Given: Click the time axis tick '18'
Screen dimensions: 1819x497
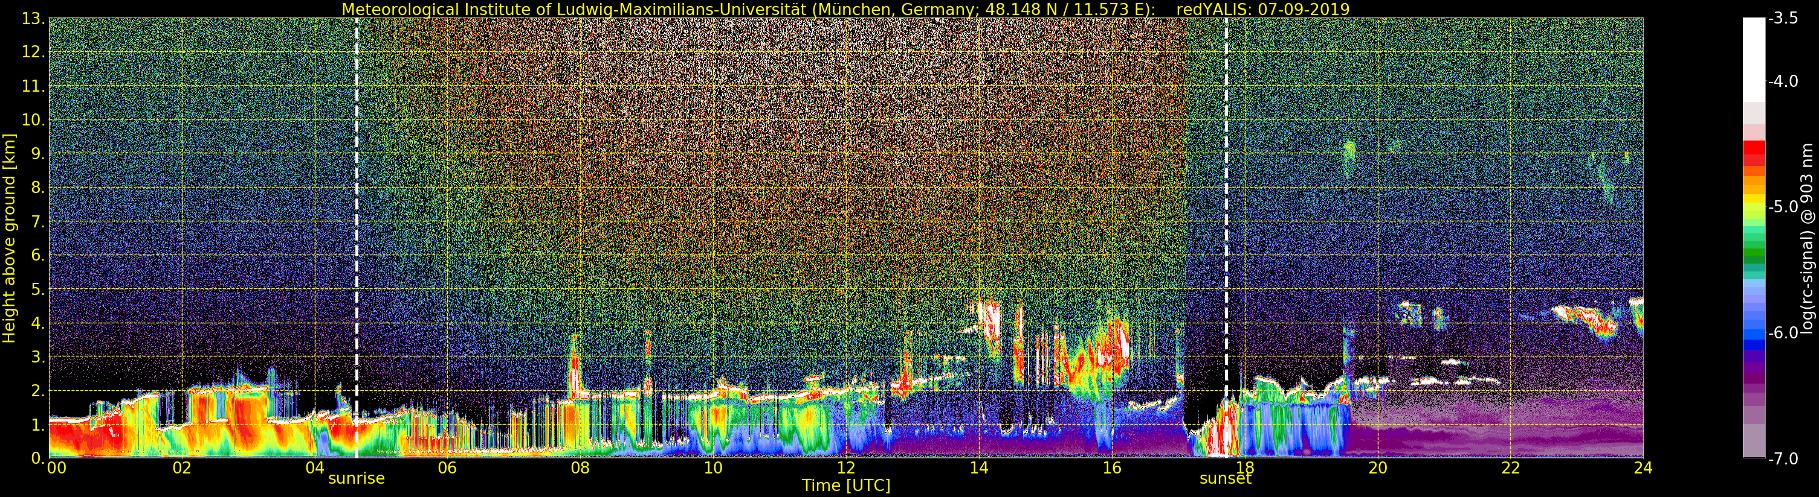Looking at the screenshot, I should coord(1245,467).
